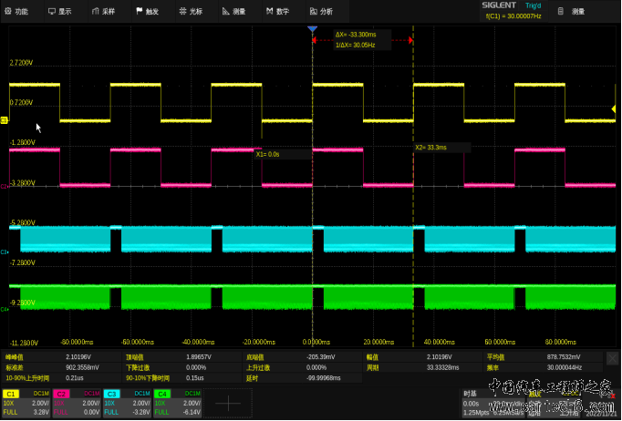The image size is (622, 421).
Task: Select the 峰峰值 peak-to-peak measurement
Action: tap(61, 357)
